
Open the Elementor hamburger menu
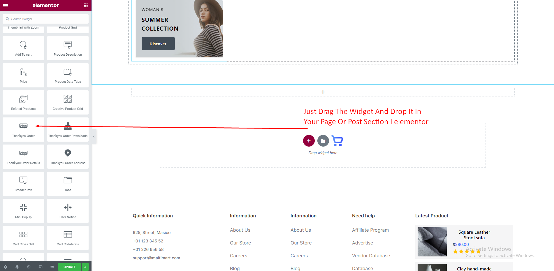(6, 6)
